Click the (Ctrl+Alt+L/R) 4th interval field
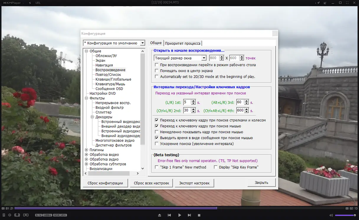This screenshot has width=359, height=220. (240, 110)
